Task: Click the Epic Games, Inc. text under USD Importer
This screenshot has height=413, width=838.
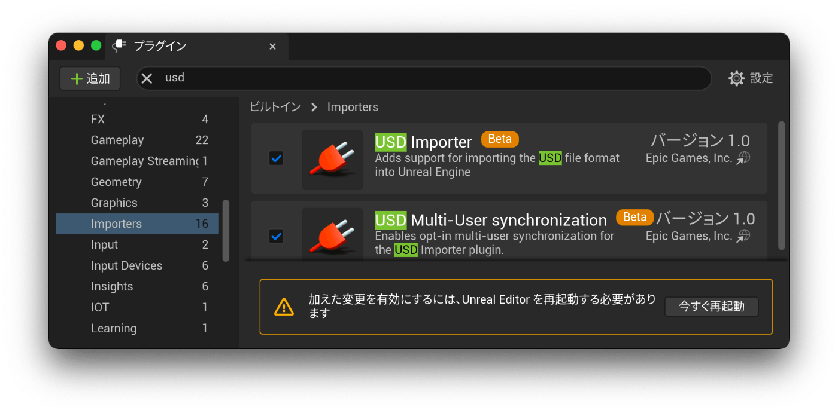Action: point(689,158)
